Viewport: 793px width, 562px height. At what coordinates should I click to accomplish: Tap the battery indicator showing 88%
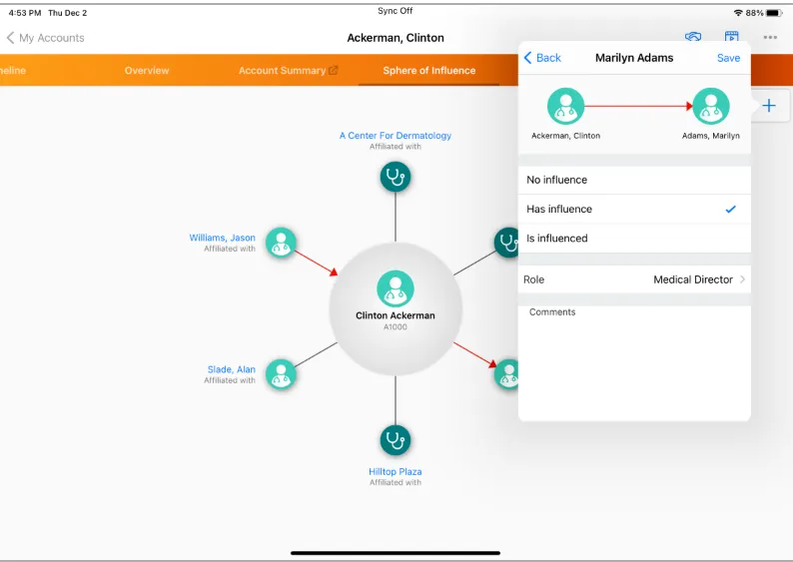coord(764,13)
